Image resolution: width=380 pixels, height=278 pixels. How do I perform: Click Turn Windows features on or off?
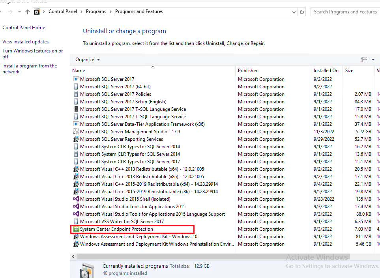click(32, 54)
